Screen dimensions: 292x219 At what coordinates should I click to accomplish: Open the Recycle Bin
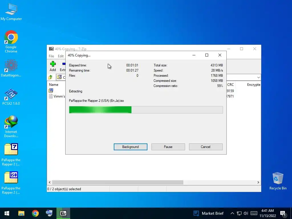point(278,181)
